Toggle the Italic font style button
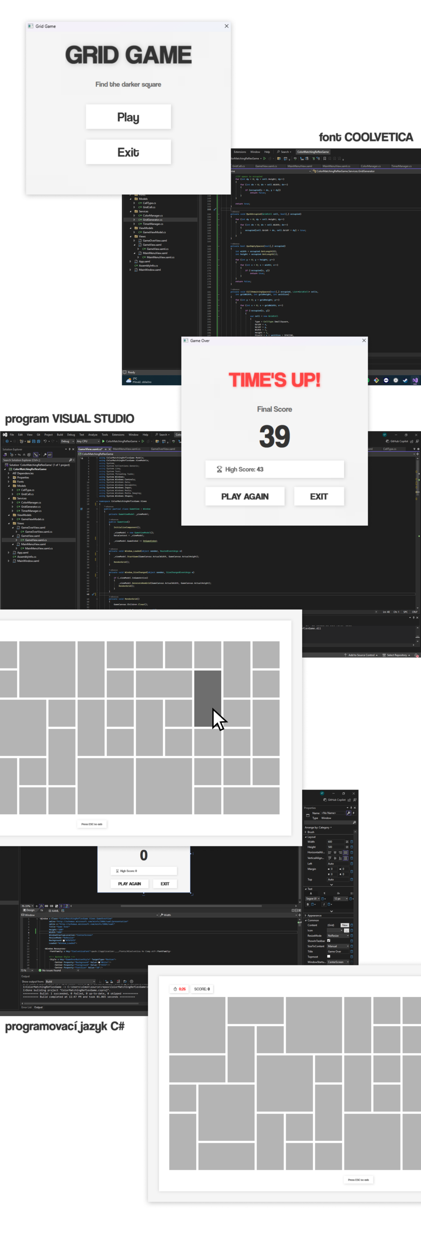 (x=324, y=904)
